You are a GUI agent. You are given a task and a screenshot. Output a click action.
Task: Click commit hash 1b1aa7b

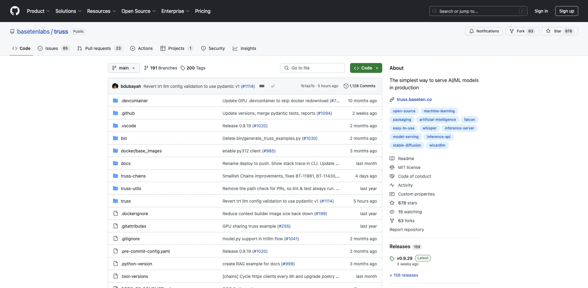coord(307,86)
